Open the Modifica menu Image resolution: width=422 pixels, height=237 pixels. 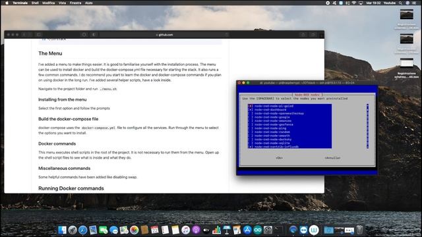48,3
